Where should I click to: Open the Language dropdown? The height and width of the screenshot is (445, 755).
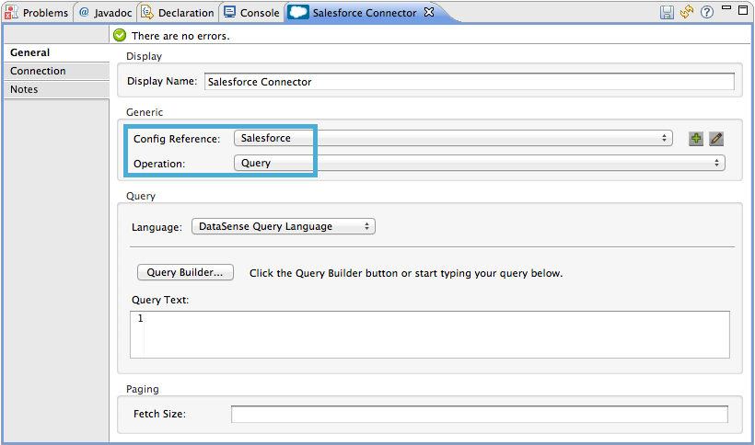pos(284,226)
